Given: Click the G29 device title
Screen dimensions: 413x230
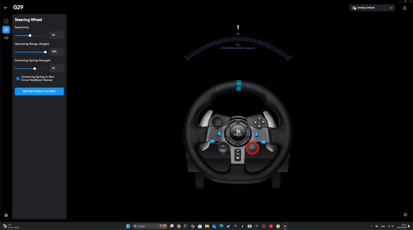Looking at the screenshot, I should coord(18,7).
